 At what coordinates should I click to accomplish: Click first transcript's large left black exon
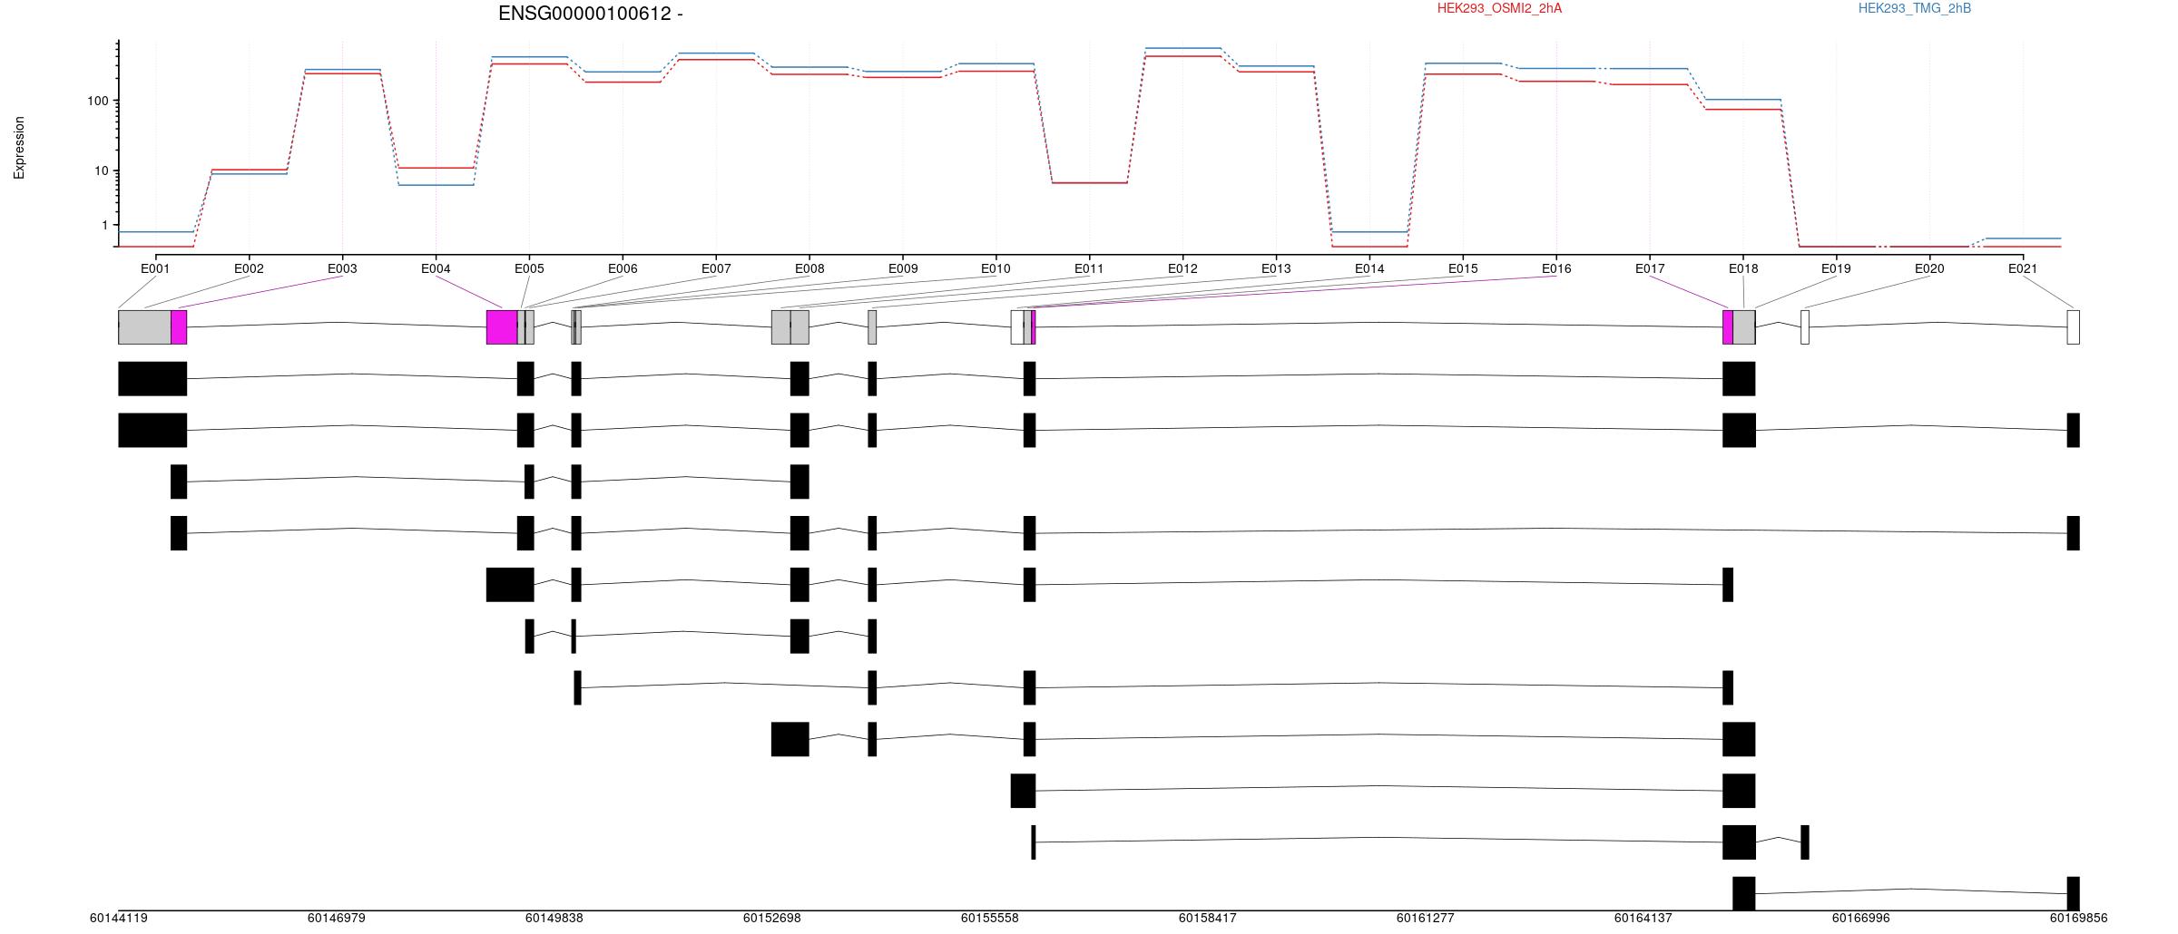(x=152, y=379)
